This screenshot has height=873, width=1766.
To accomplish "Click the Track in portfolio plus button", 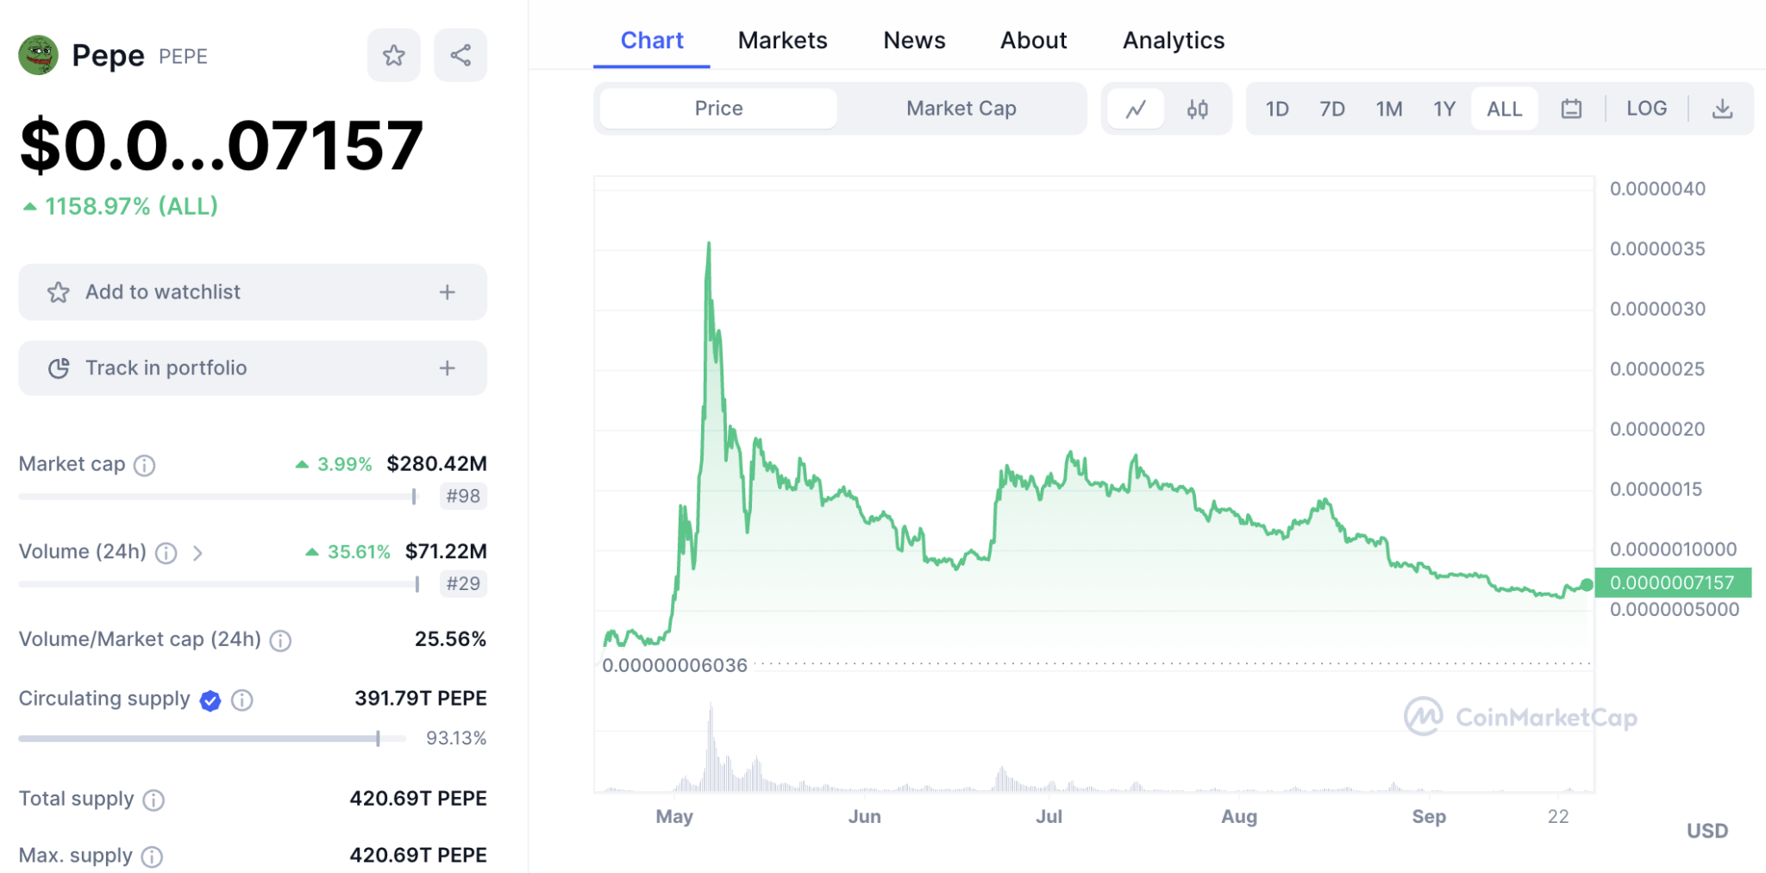I will pyautogui.click(x=447, y=367).
